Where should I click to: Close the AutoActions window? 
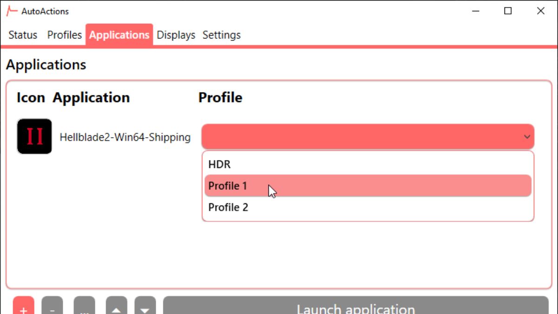[540, 11]
